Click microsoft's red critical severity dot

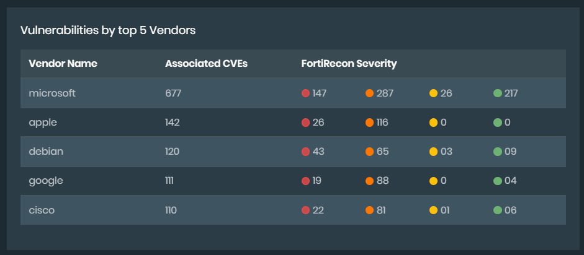click(305, 93)
